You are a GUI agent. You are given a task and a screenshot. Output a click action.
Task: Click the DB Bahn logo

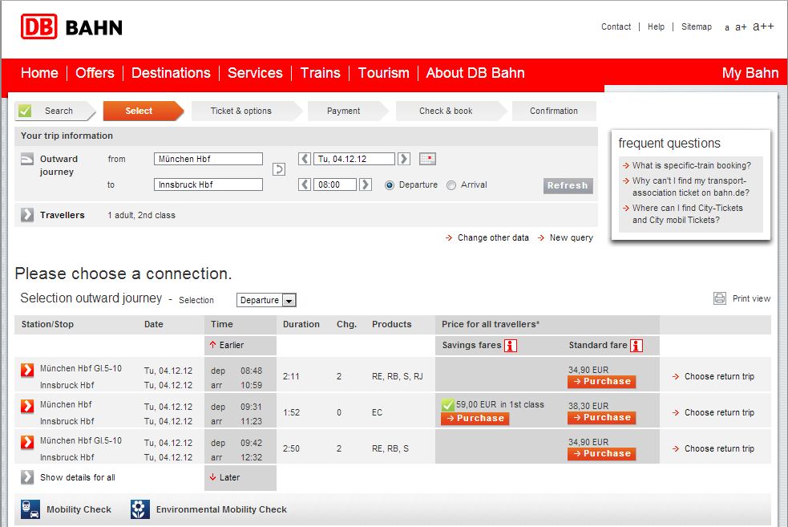[x=71, y=26]
